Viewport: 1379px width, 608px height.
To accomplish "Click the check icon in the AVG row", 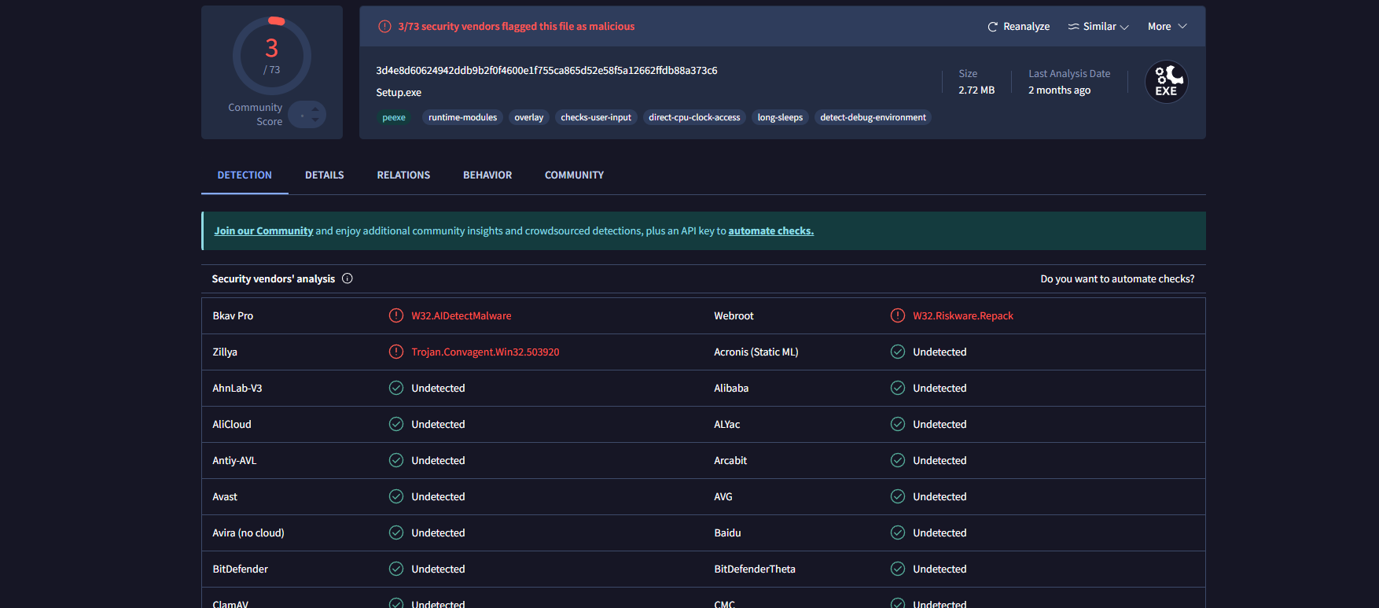I will point(898,496).
